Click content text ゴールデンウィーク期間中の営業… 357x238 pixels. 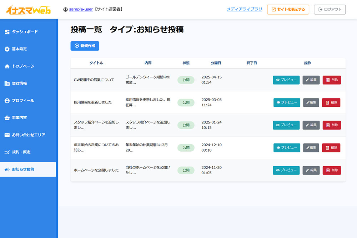pyautogui.click(x=148, y=80)
